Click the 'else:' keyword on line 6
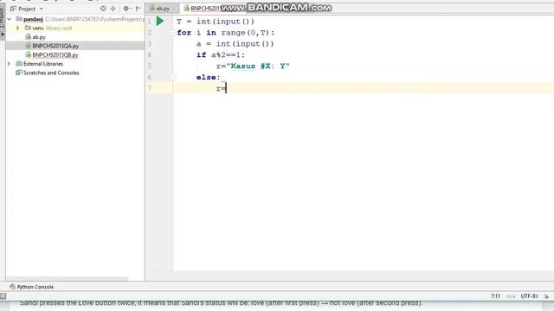 pos(208,77)
